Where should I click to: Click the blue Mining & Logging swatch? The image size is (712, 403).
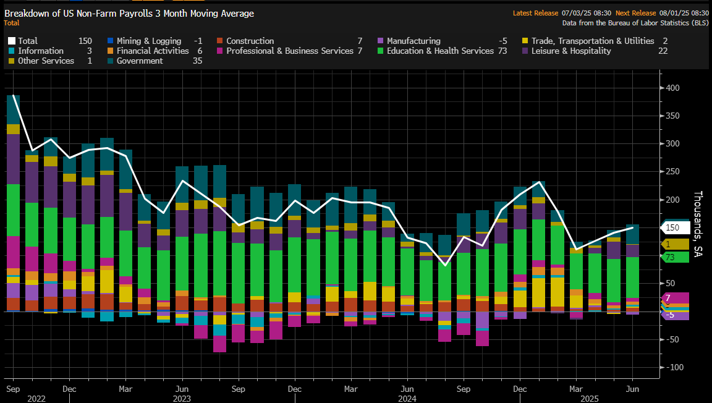click(110, 41)
